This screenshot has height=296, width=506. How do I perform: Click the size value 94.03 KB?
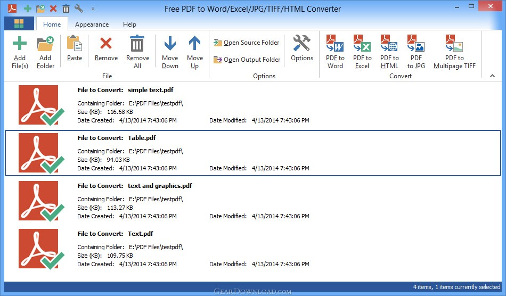click(118, 160)
